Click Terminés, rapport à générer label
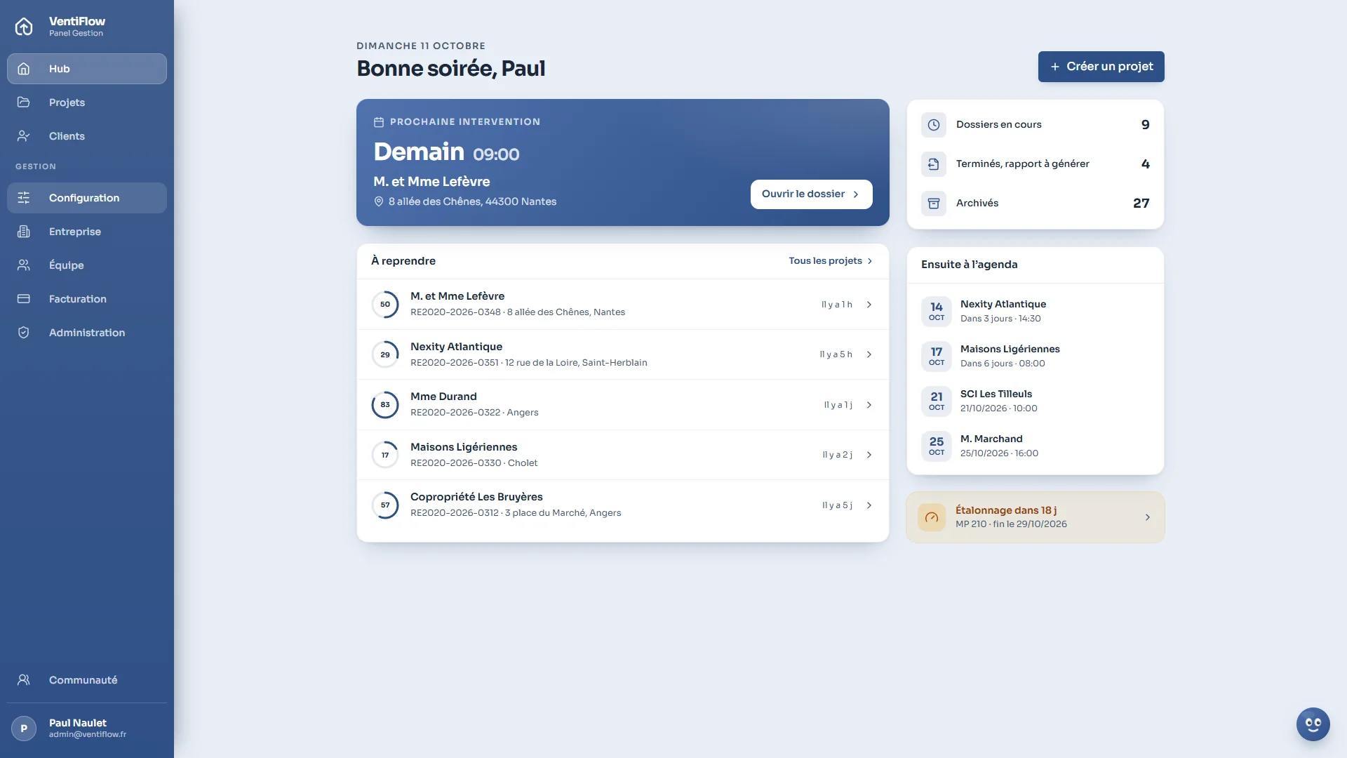Viewport: 1347px width, 758px height. tap(1023, 164)
